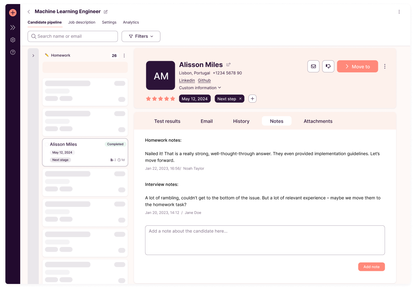This screenshot has height=290, width=415.
Task: Open Alisson Miles profile external link icon
Action: (x=228, y=65)
